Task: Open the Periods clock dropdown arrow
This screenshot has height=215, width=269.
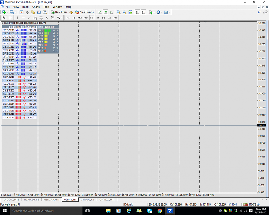Action: [x=161, y=12]
